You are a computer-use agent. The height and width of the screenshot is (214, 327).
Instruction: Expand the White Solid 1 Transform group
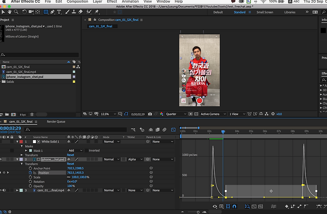21,155
